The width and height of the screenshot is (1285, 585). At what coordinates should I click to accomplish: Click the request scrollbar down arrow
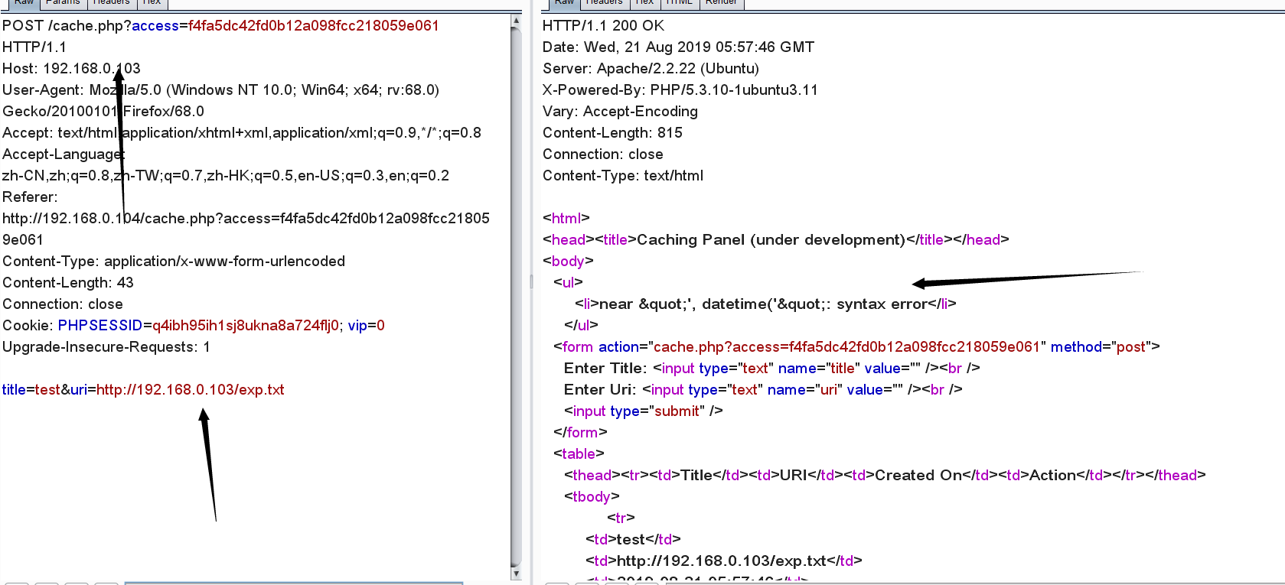516,573
